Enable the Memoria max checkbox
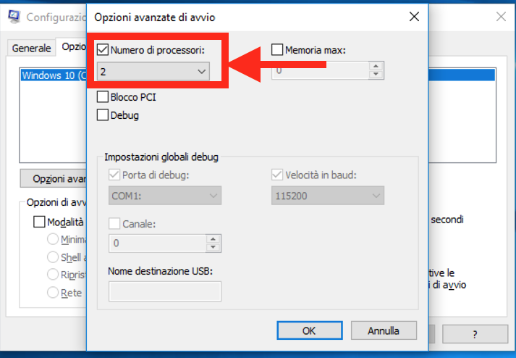This screenshot has height=358, width=516. pos(277,50)
